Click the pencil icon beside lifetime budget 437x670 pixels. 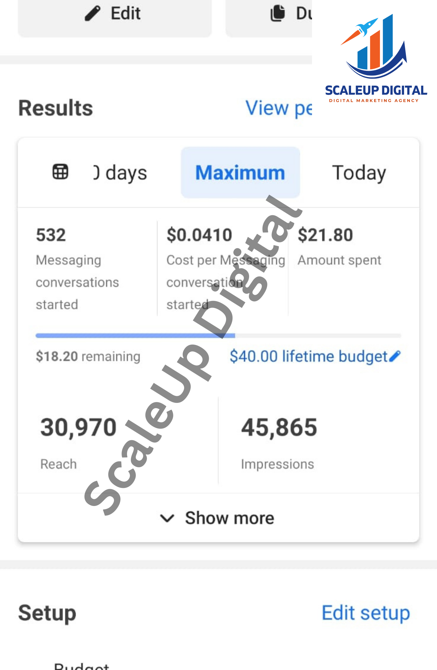coord(395,356)
